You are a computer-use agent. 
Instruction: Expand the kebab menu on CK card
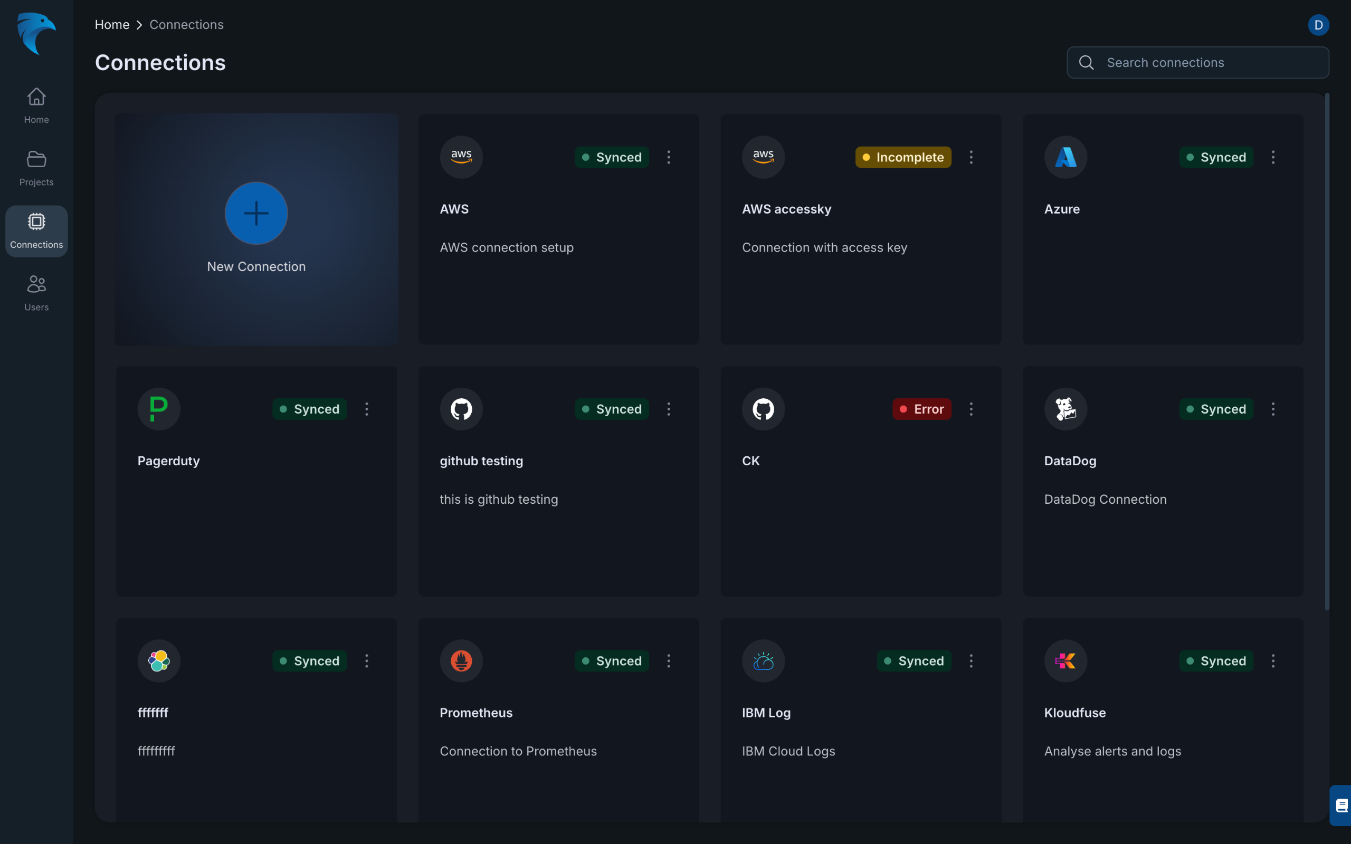(971, 409)
